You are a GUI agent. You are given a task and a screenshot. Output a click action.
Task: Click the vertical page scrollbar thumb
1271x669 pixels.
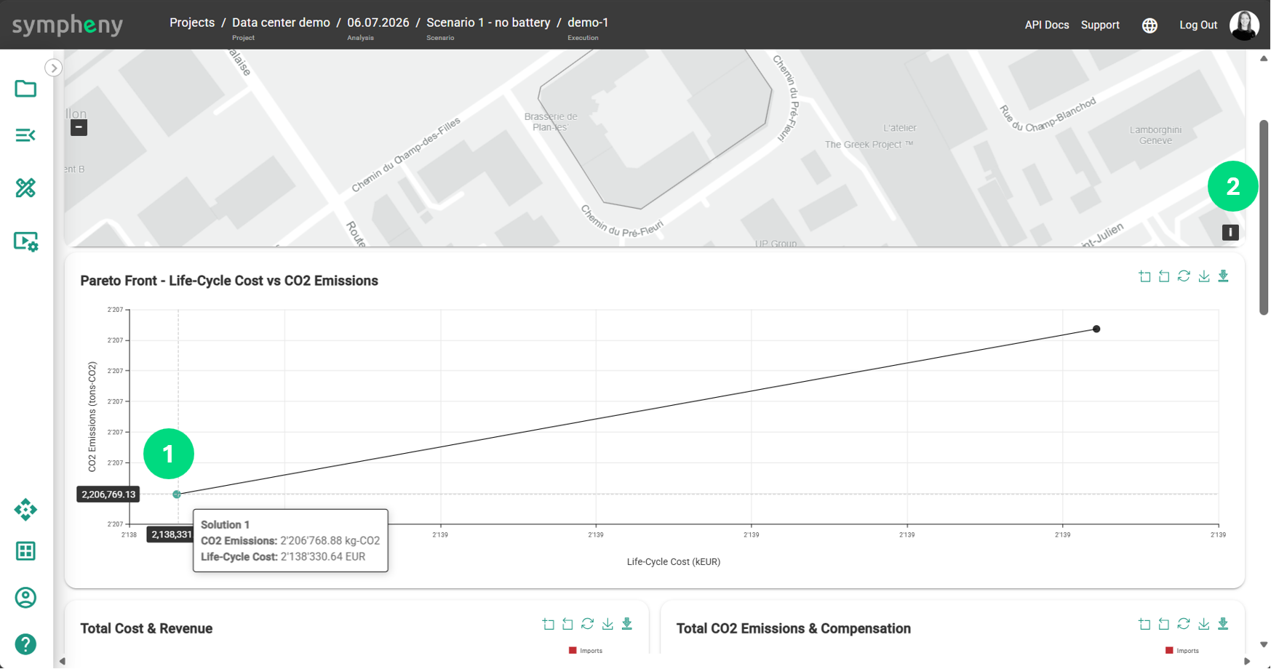[x=1264, y=218]
